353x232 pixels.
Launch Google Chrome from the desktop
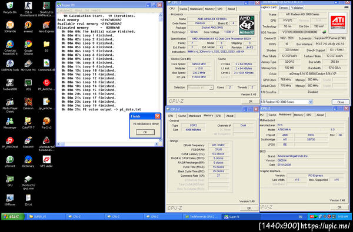pos(28,48)
